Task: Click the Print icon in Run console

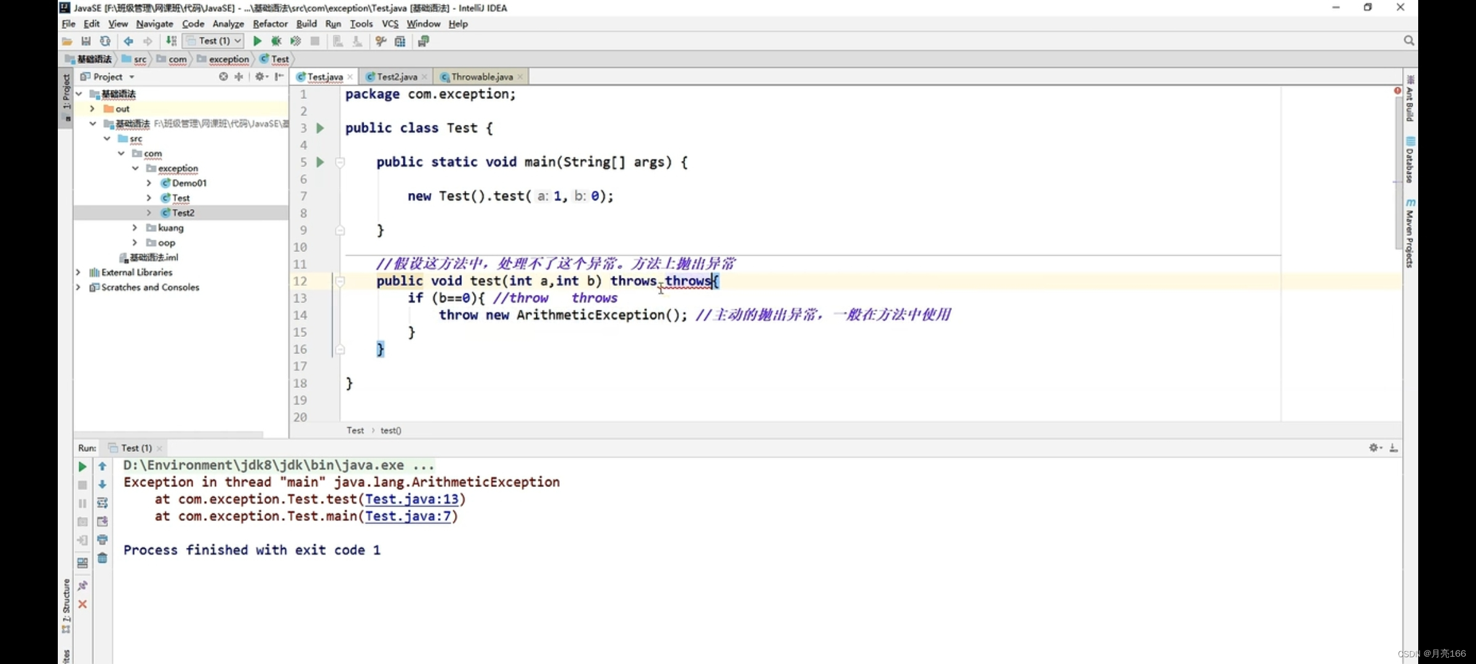Action: pos(103,540)
